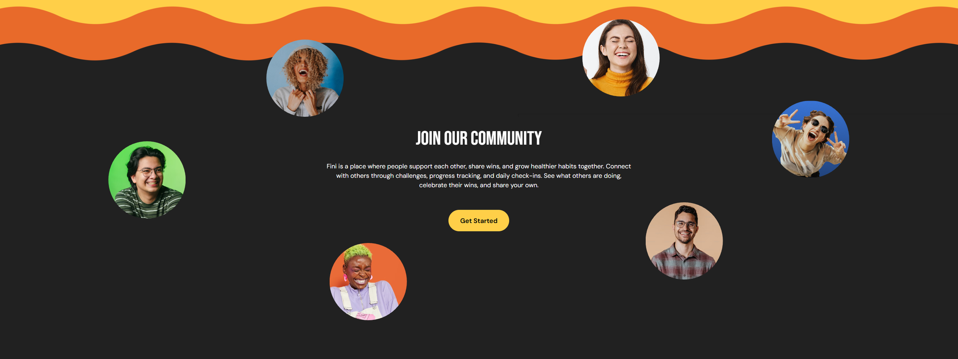The width and height of the screenshot is (958, 359).
Task: Click the dark sunglasses on the blue-background avatar
Action: [x=820, y=126]
